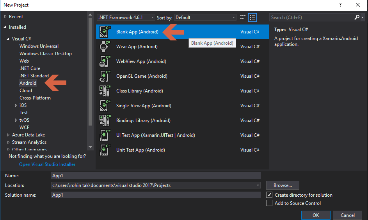This screenshot has height=220, width=368.
Task: Click the OK button
Action: tap(316, 215)
